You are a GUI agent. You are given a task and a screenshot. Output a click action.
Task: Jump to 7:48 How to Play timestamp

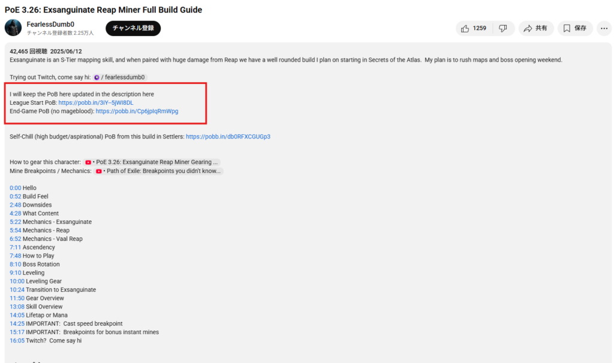[15, 256]
